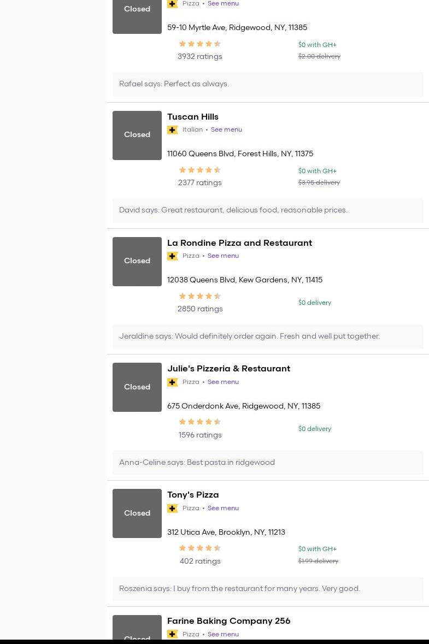This screenshot has height=644, width=429.
Task: Click the GH+ badge icon beside Tuscan Hills
Action: pos(173,130)
